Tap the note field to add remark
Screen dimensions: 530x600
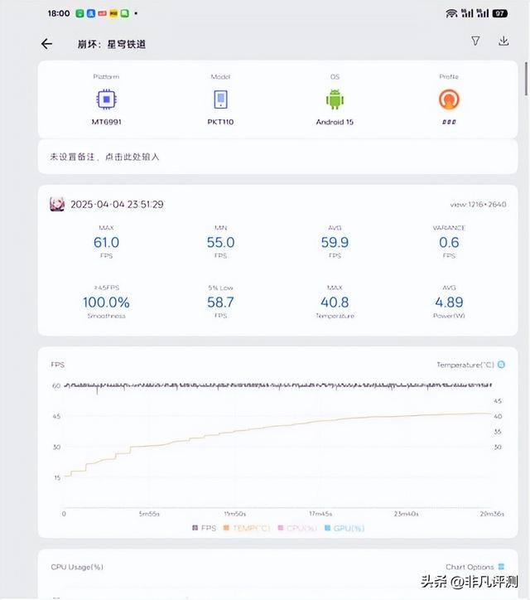(x=277, y=157)
